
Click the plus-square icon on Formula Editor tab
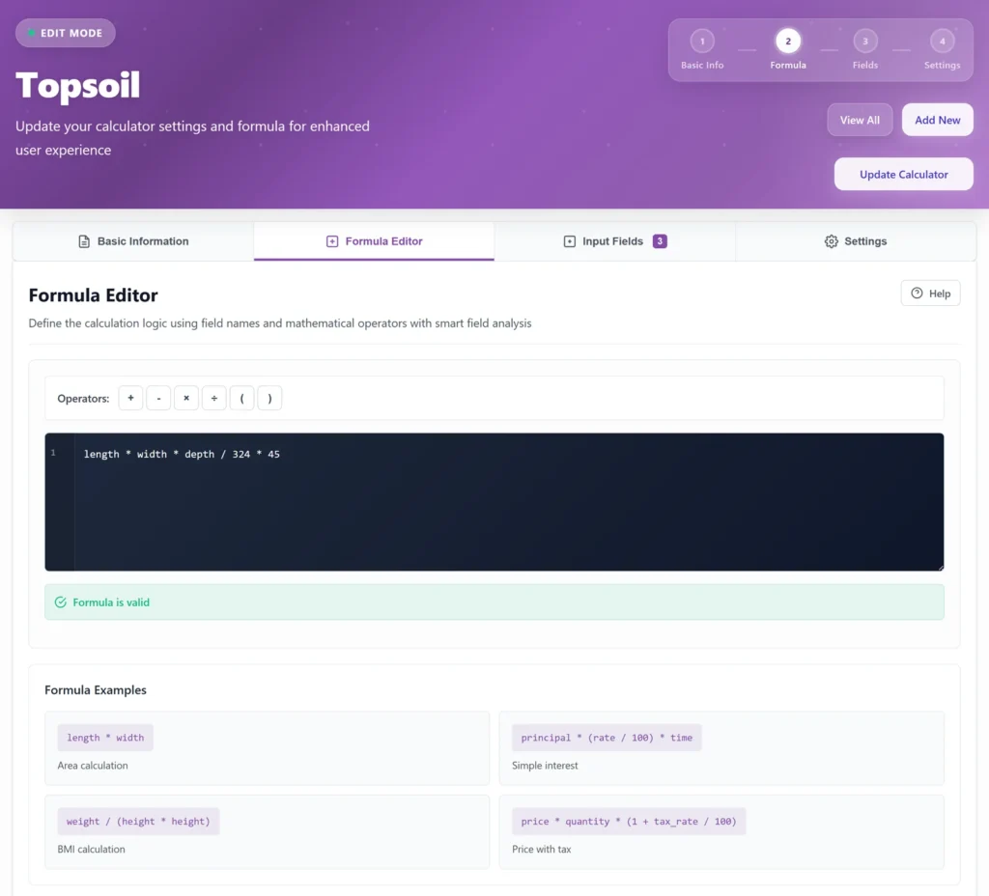(332, 241)
